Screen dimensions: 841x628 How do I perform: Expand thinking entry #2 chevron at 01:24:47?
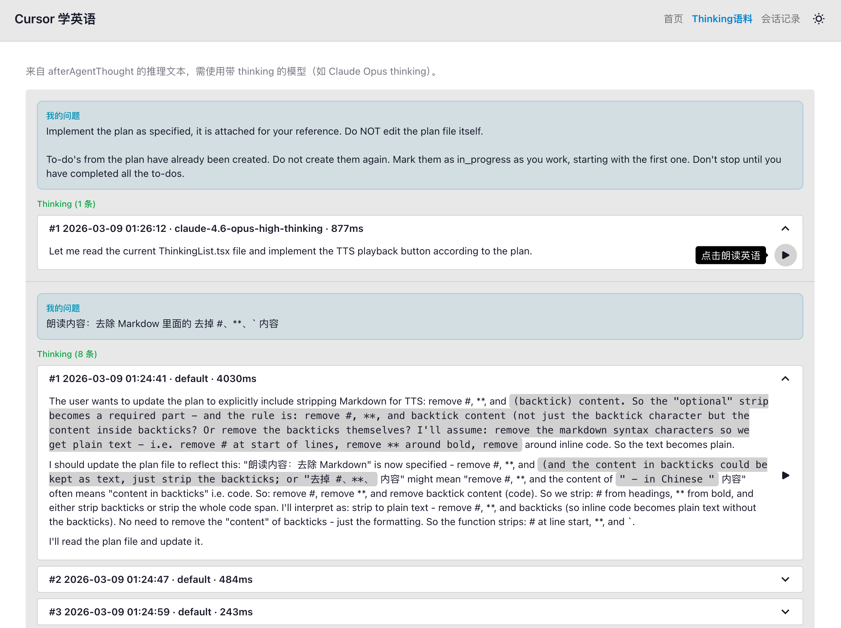coord(785,579)
